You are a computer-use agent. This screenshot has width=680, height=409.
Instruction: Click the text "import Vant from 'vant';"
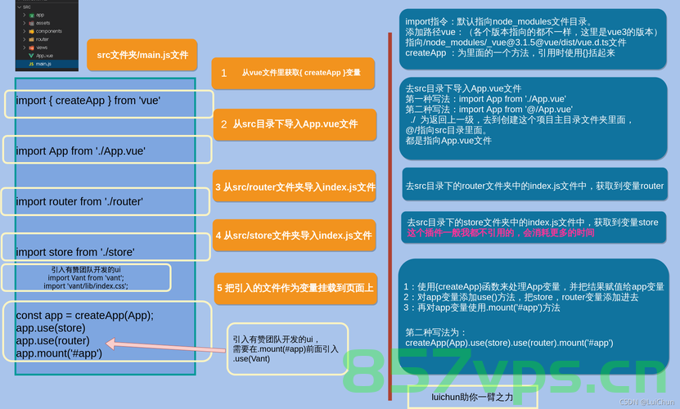tap(86, 278)
